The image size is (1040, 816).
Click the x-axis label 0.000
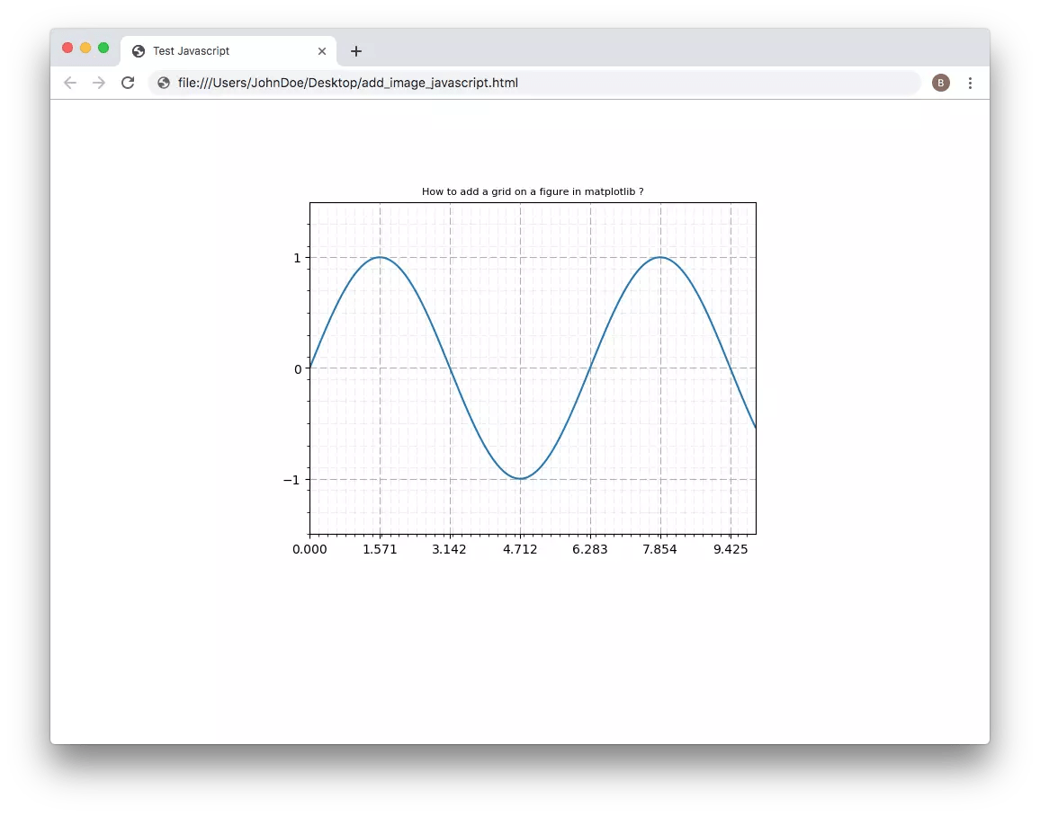309,549
